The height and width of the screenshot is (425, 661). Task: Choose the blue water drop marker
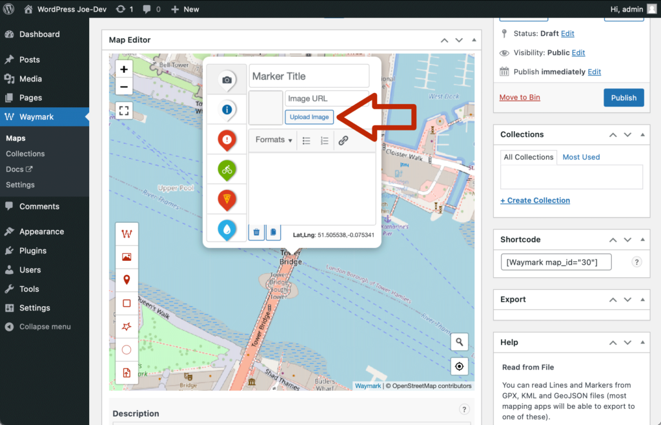(x=227, y=229)
